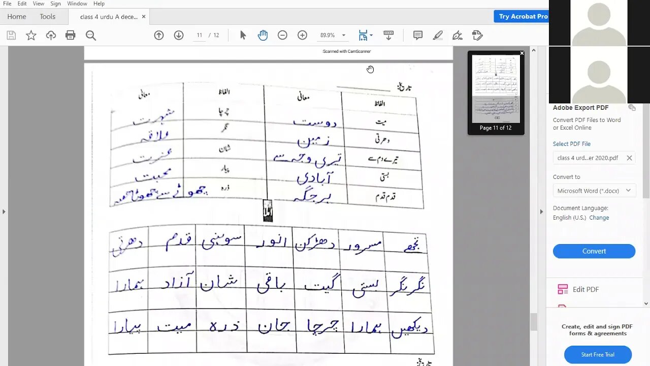Expand the fit page options arrow
This screenshot has height=366, width=650.
pyautogui.click(x=371, y=35)
